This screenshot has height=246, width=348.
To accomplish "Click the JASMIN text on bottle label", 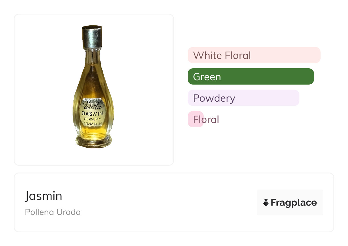I will point(93,113).
